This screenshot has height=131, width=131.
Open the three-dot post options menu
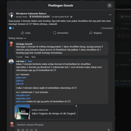(110, 15)
